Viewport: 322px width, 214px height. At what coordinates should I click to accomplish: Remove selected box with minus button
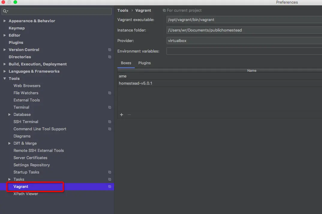(129, 115)
